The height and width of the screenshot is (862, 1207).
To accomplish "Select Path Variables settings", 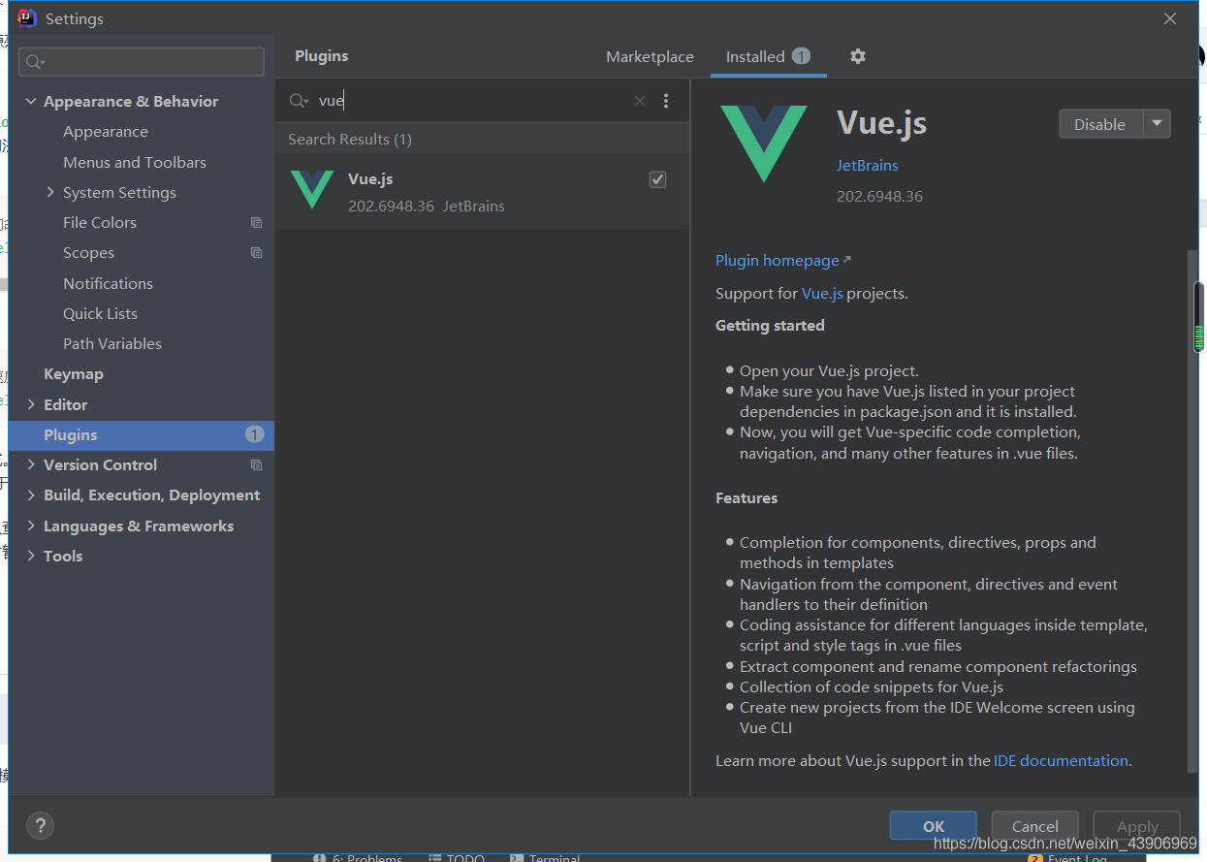I will (112, 344).
